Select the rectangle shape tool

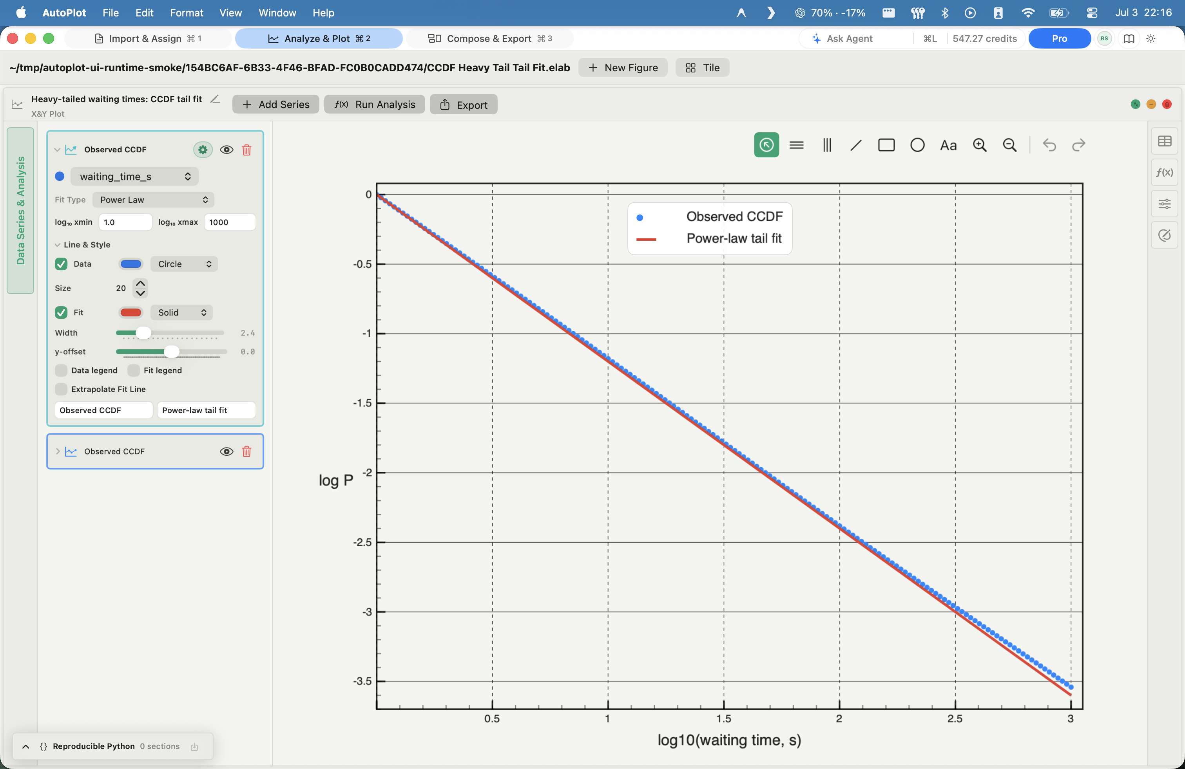tap(886, 145)
